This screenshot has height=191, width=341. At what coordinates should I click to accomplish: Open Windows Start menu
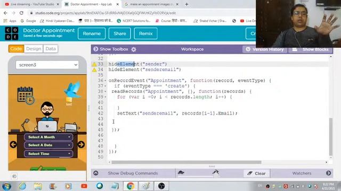[7, 186]
